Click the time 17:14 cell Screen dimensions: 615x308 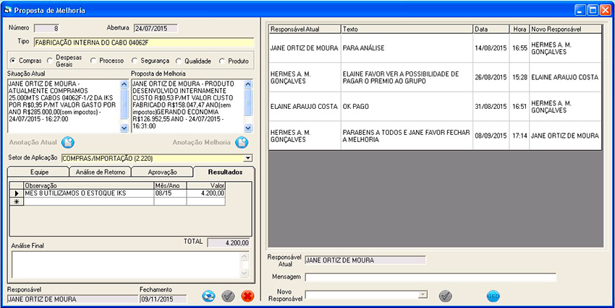pos(519,136)
